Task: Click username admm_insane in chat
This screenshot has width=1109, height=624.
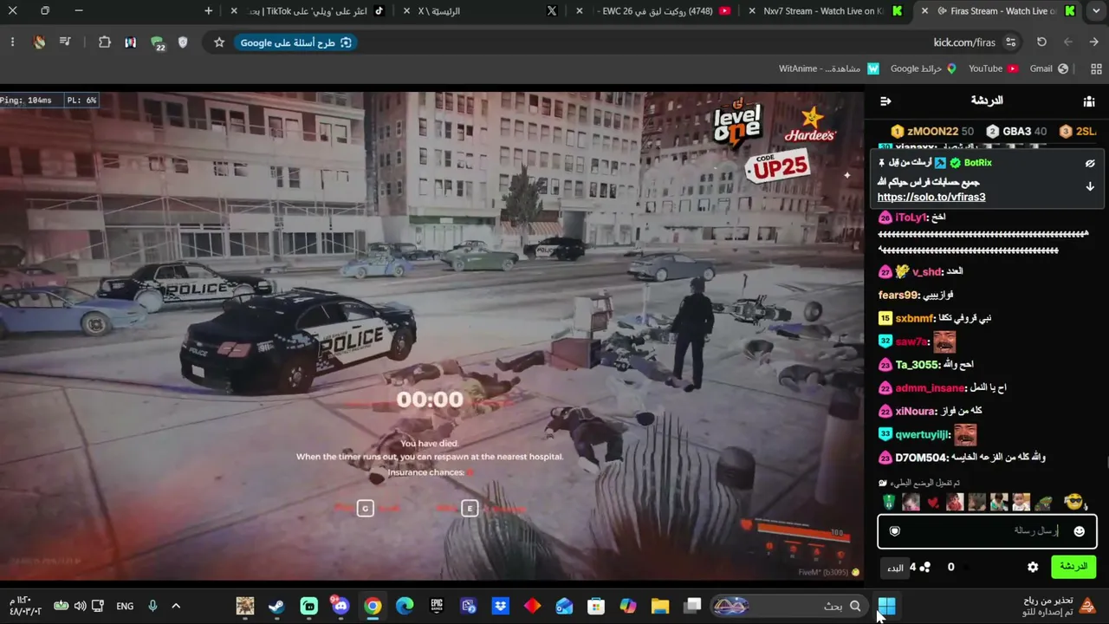Action: (x=930, y=388)
